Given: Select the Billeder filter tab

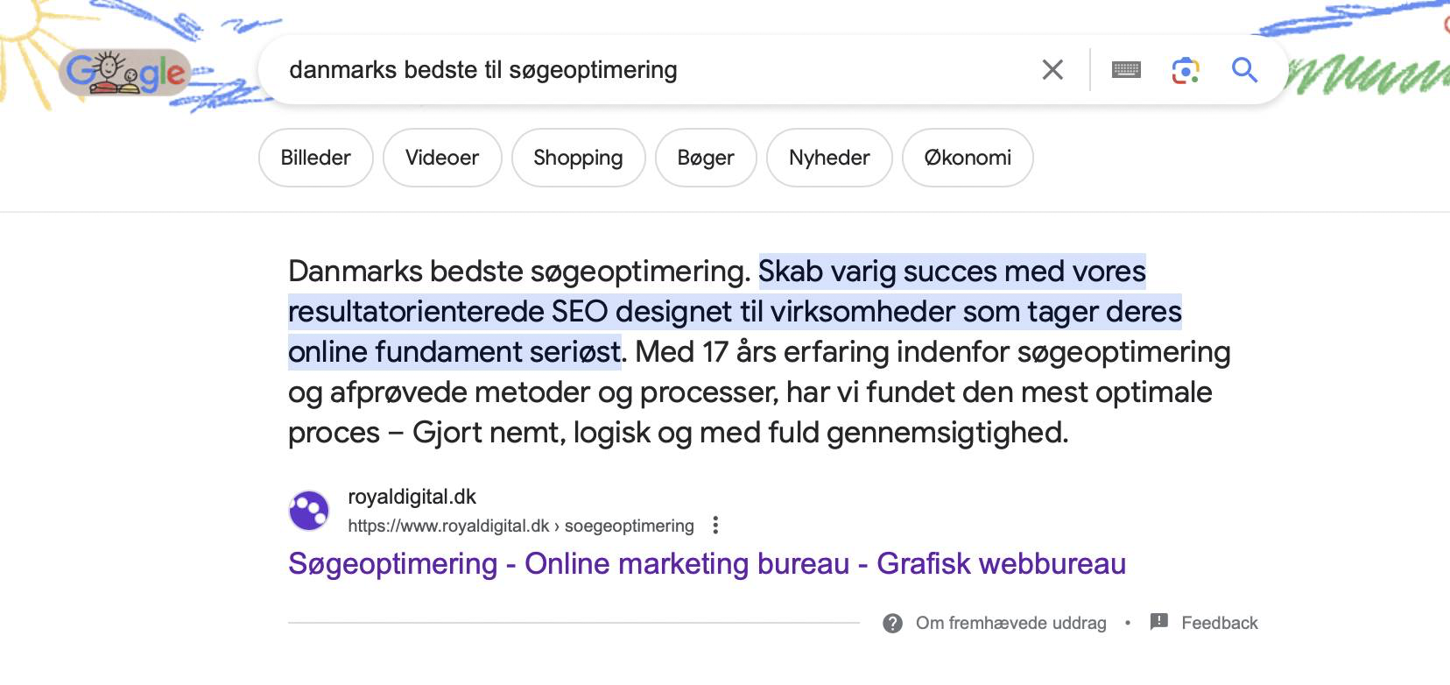Looking at the screenshot, I should (316, 158).
